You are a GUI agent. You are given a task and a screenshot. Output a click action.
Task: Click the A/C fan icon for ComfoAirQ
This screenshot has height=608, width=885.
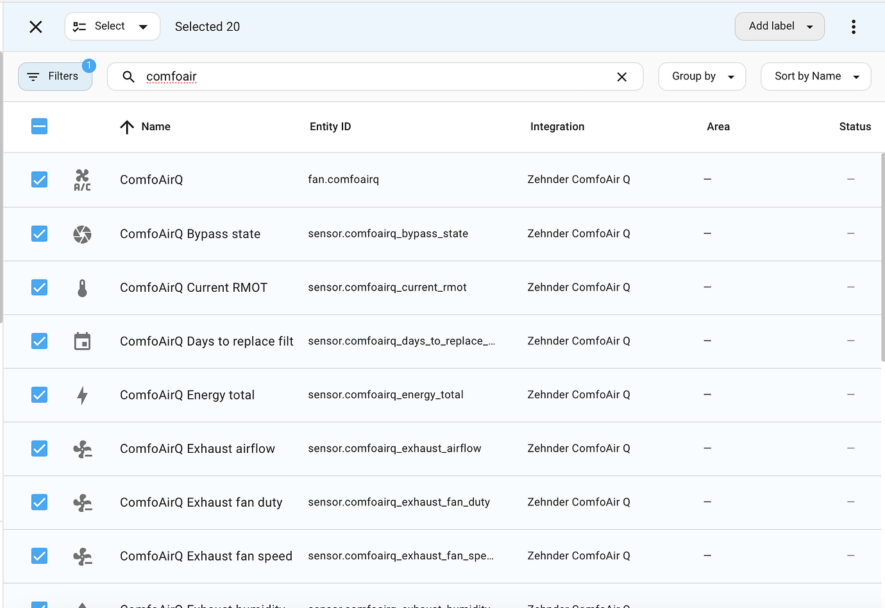(x=82, y=180)
